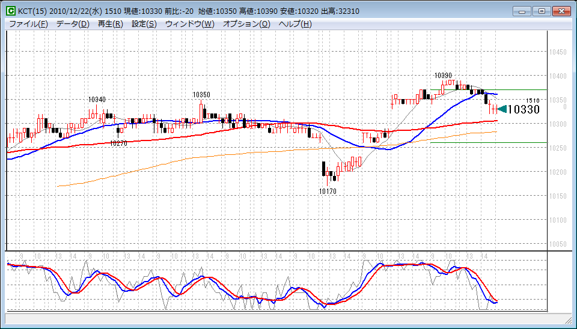This screenshot has height=329, width=577.
Task: Open the 設定(S) settings menu
Action: 144,24
